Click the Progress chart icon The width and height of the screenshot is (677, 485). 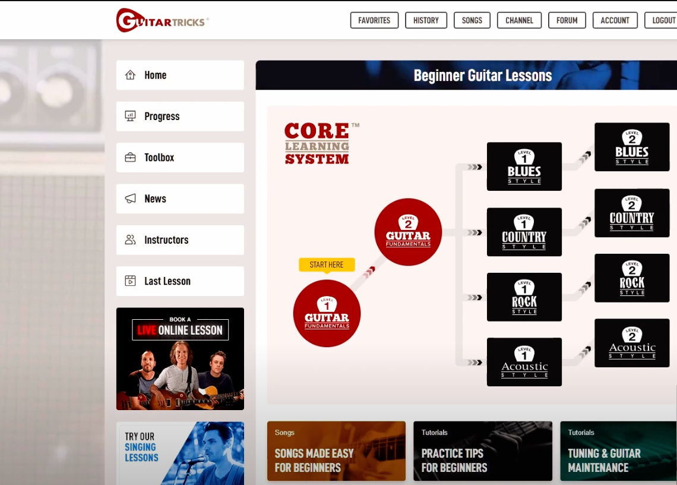(x=131, y=116)
